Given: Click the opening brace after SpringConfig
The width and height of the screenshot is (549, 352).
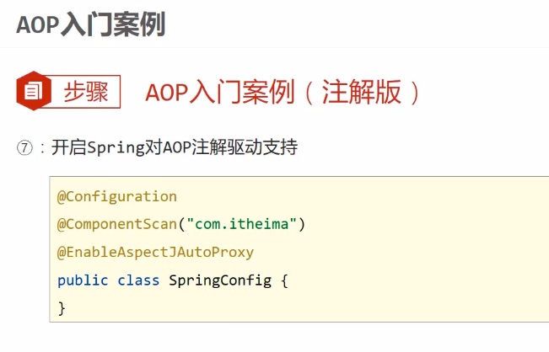Looking at the screenshot, I should 284,280.
